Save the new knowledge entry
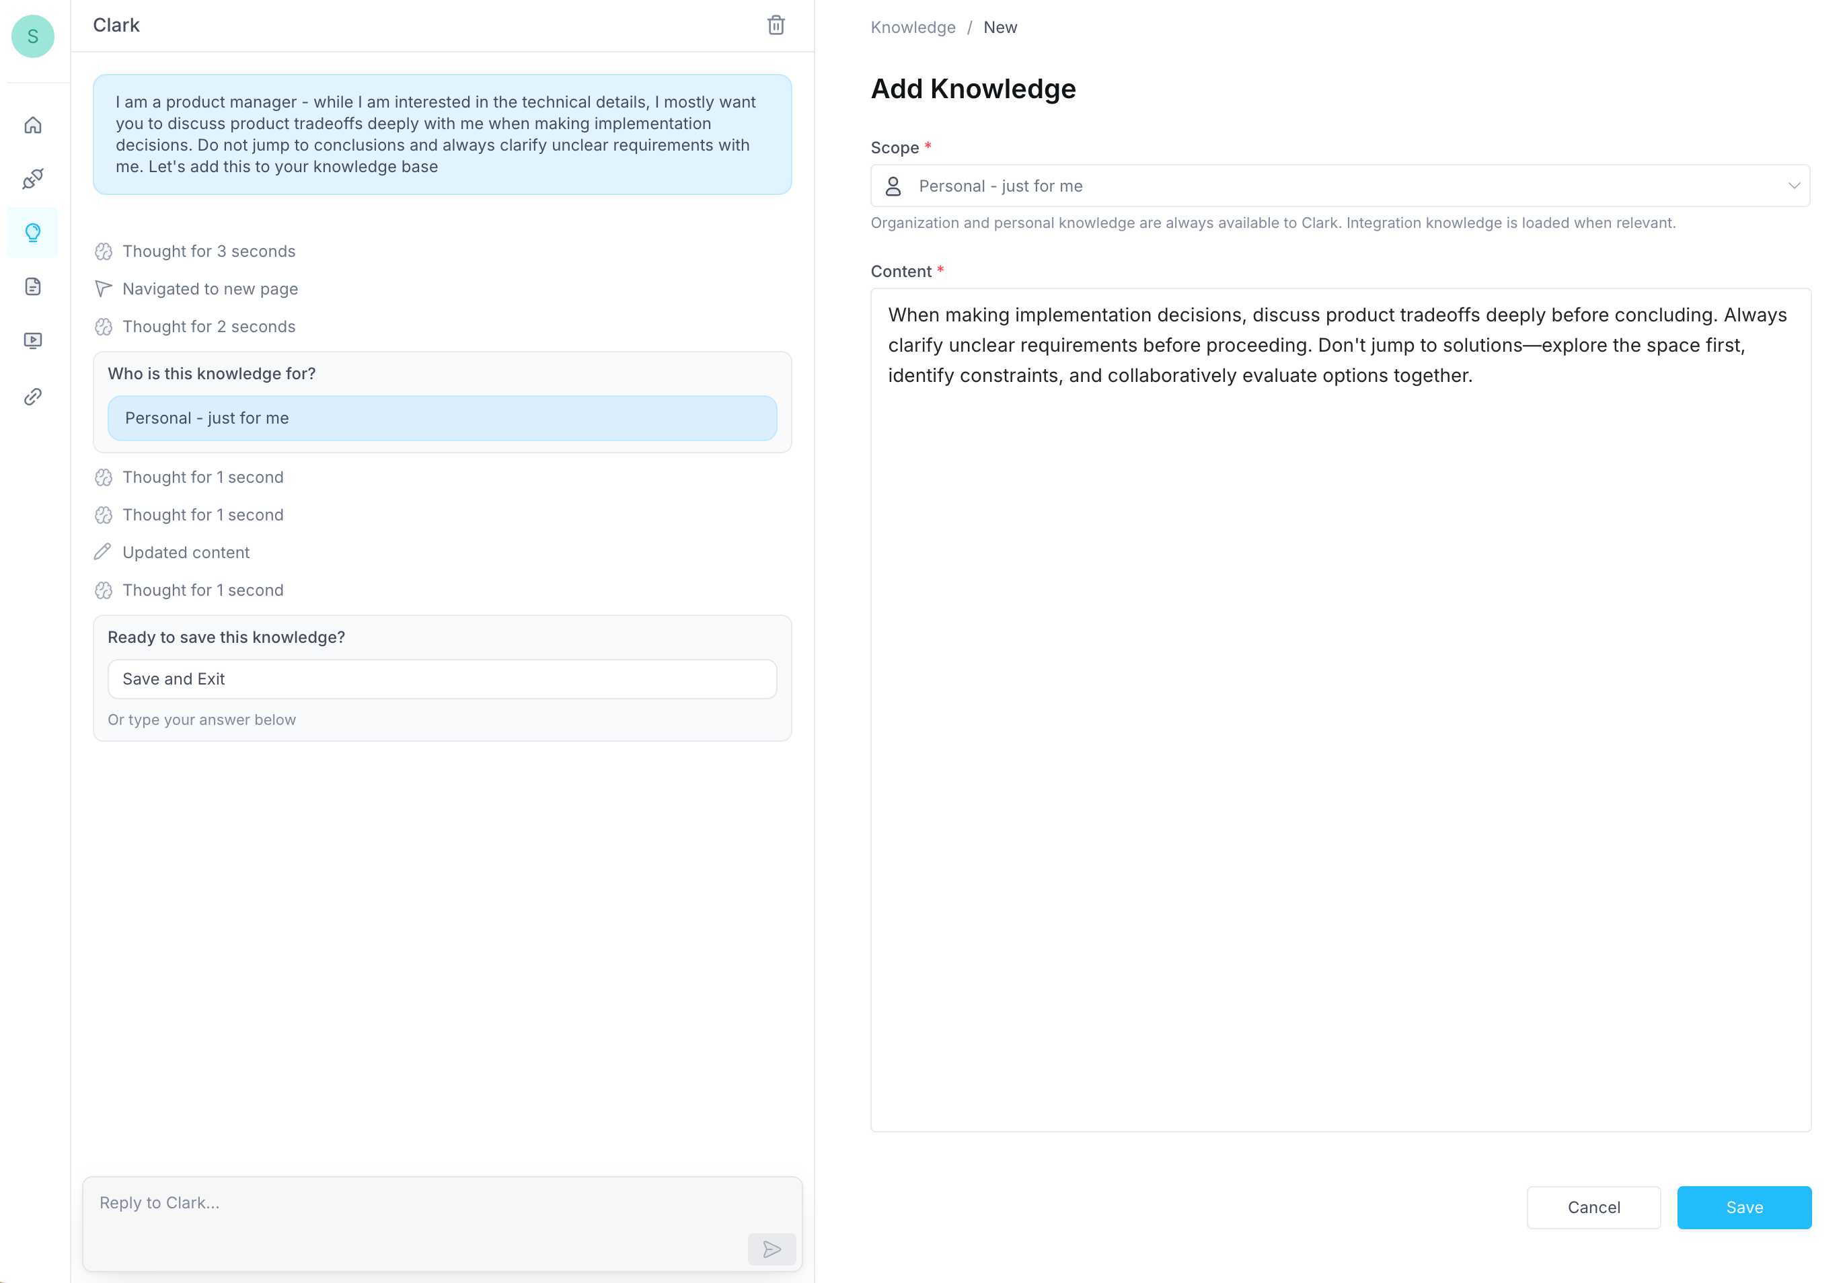1843x1283 pixels. (x=1743, y=1207)
